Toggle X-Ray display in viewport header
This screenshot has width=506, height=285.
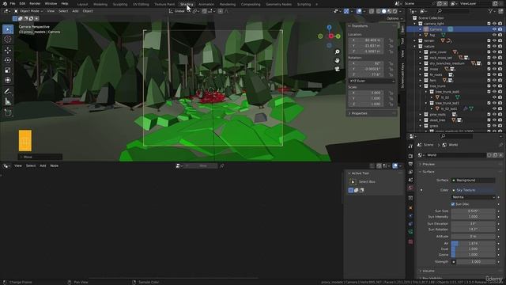click(x=372, y=11)
